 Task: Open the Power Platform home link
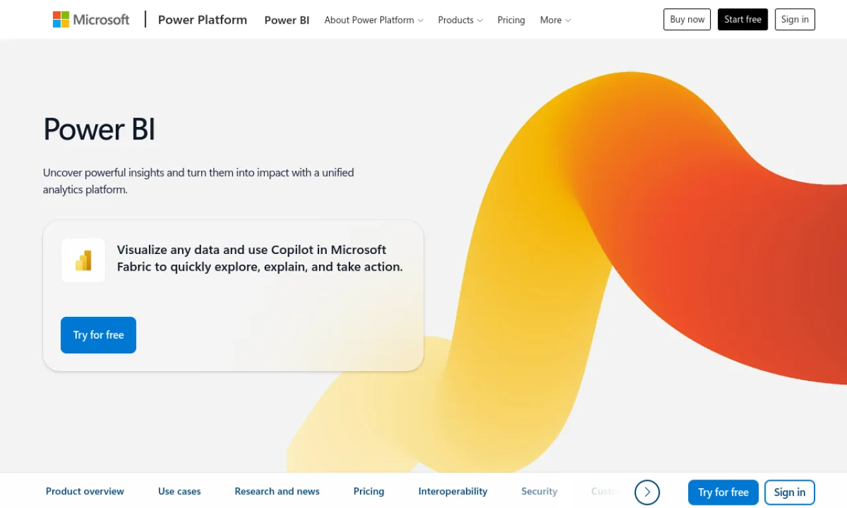[x=202, y=20]
